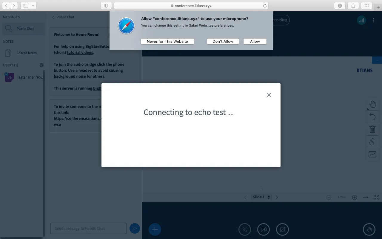382x239 pixels.
Task: Select user jagtar sher in users list
Action: (x=24, y=77)
